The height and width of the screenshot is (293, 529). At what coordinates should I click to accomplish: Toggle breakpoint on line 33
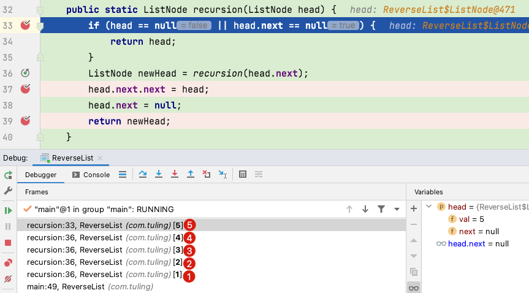click(x=25, y=25)
